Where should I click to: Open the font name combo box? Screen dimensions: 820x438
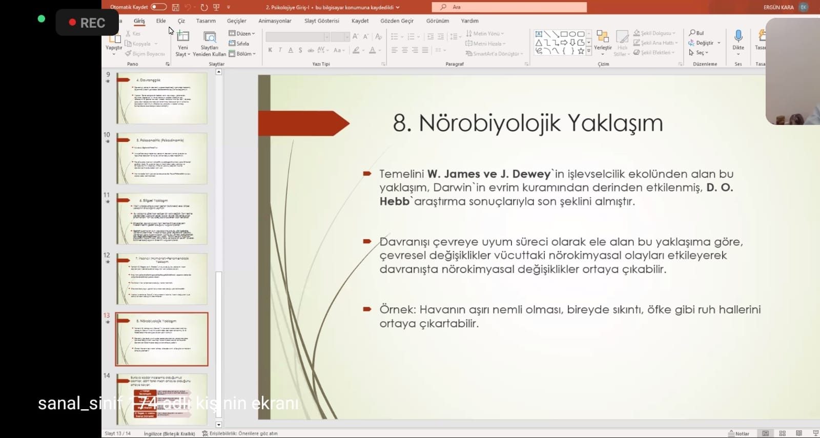click(297, 37)
